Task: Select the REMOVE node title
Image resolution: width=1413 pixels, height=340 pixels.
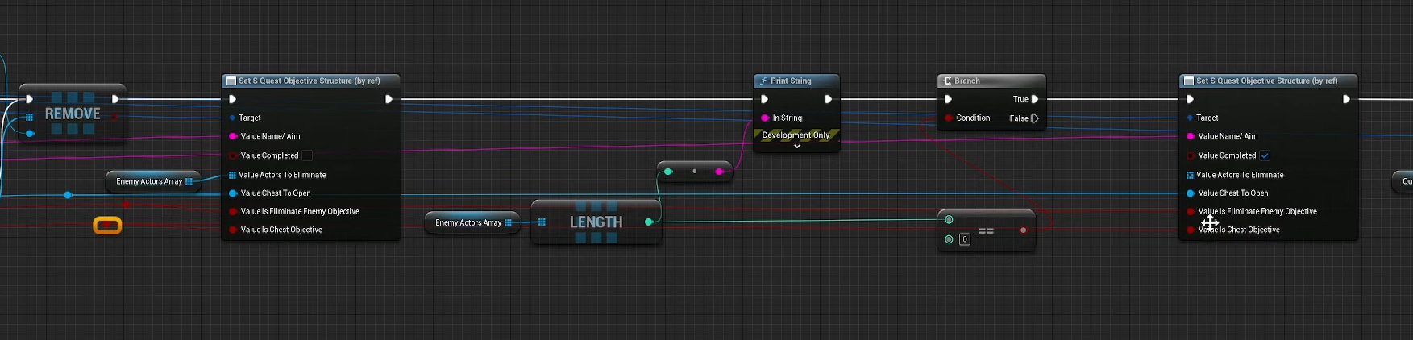Action: (73, 114)
